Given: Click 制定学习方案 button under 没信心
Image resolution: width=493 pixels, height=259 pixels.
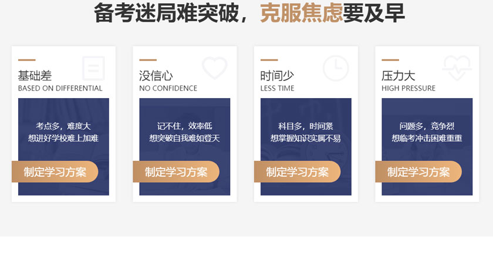Looking at the screenshot, I should [176, 172].
